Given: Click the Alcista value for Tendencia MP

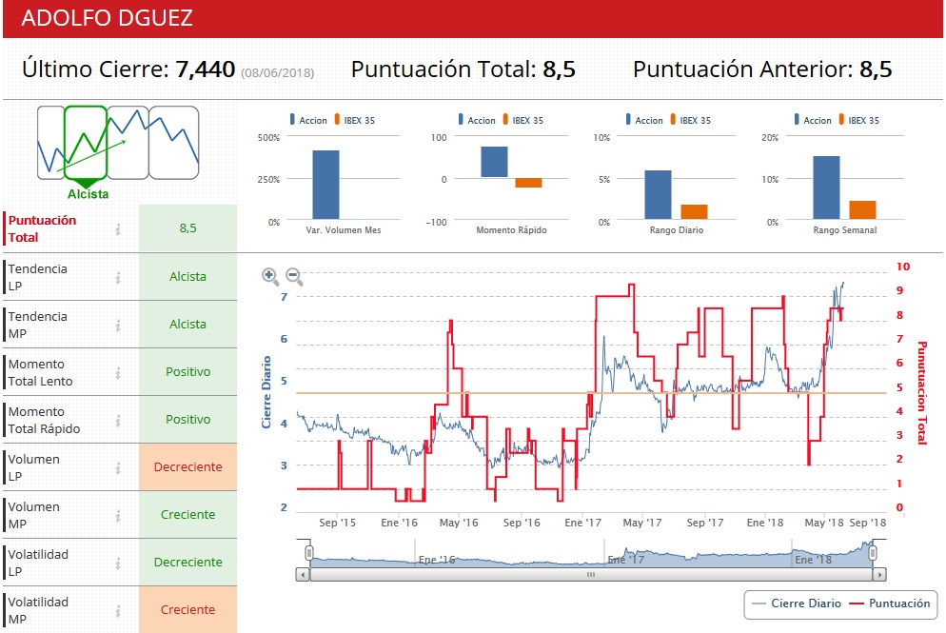Looking at the screenshot, I should pos(187,324).
